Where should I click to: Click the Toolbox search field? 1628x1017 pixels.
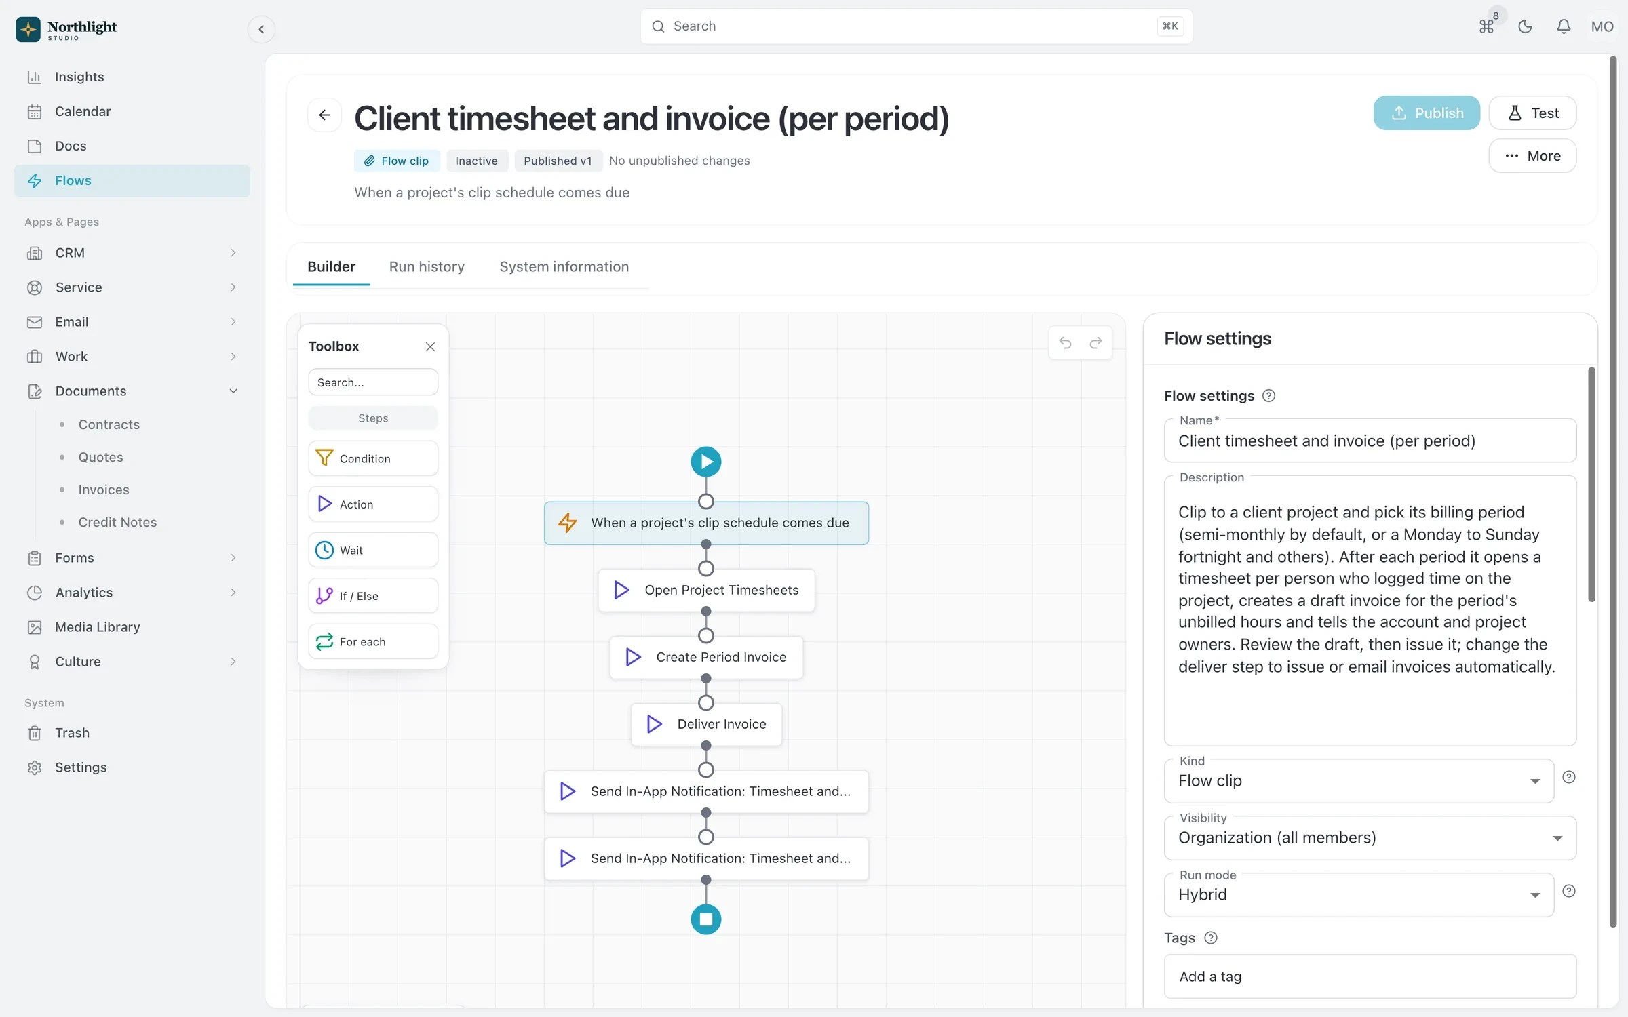click(x=373, y=382)
